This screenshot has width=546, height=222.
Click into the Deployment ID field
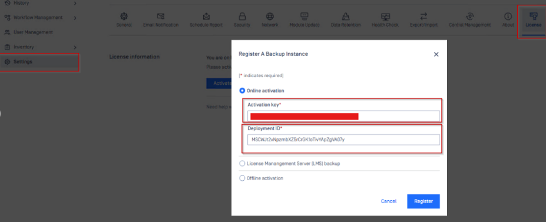pyautogui.click(x=344, y=140)
